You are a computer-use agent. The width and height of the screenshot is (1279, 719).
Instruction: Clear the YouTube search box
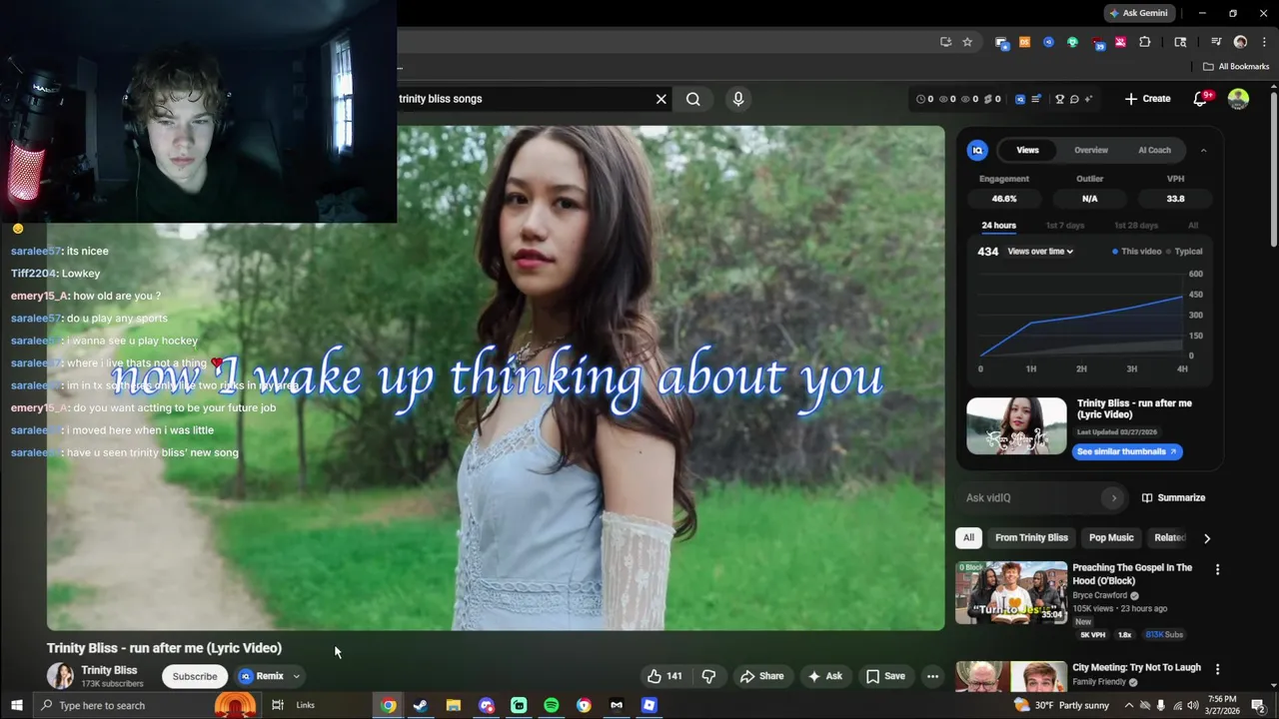[x=660, y=99]
